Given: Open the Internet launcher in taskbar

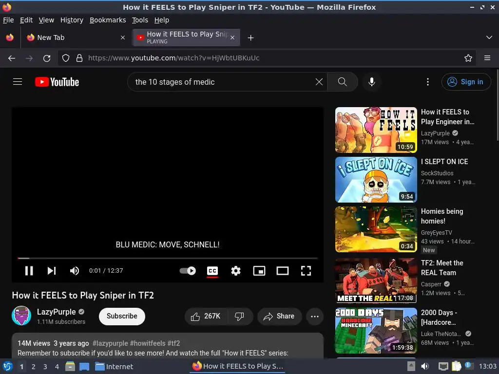Looking at the screenshot, I should [x=114, y=367].
